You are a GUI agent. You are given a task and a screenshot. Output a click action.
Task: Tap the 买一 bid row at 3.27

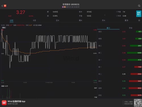(x=120, y=67)
